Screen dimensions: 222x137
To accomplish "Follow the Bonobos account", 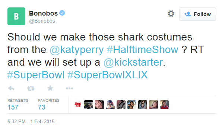I will pyautogui.click(x=197, y=14).
